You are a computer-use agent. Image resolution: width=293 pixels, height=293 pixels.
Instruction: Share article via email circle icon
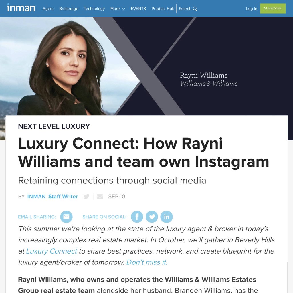(66, 217)
